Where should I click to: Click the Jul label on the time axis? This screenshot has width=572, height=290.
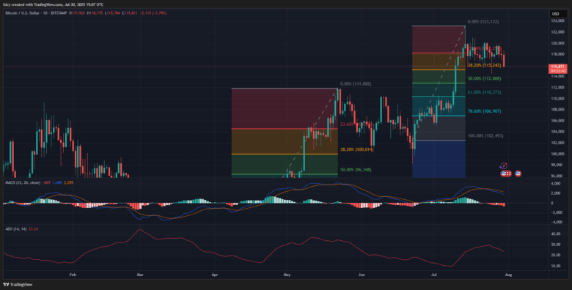434,275
